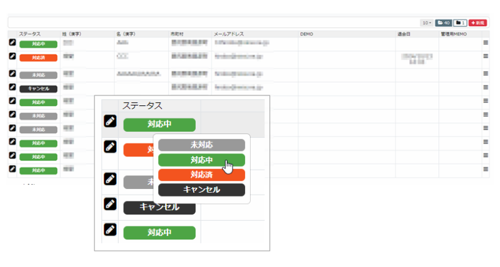Select the orange 対応済 option in the popup menu

[201, 175]
